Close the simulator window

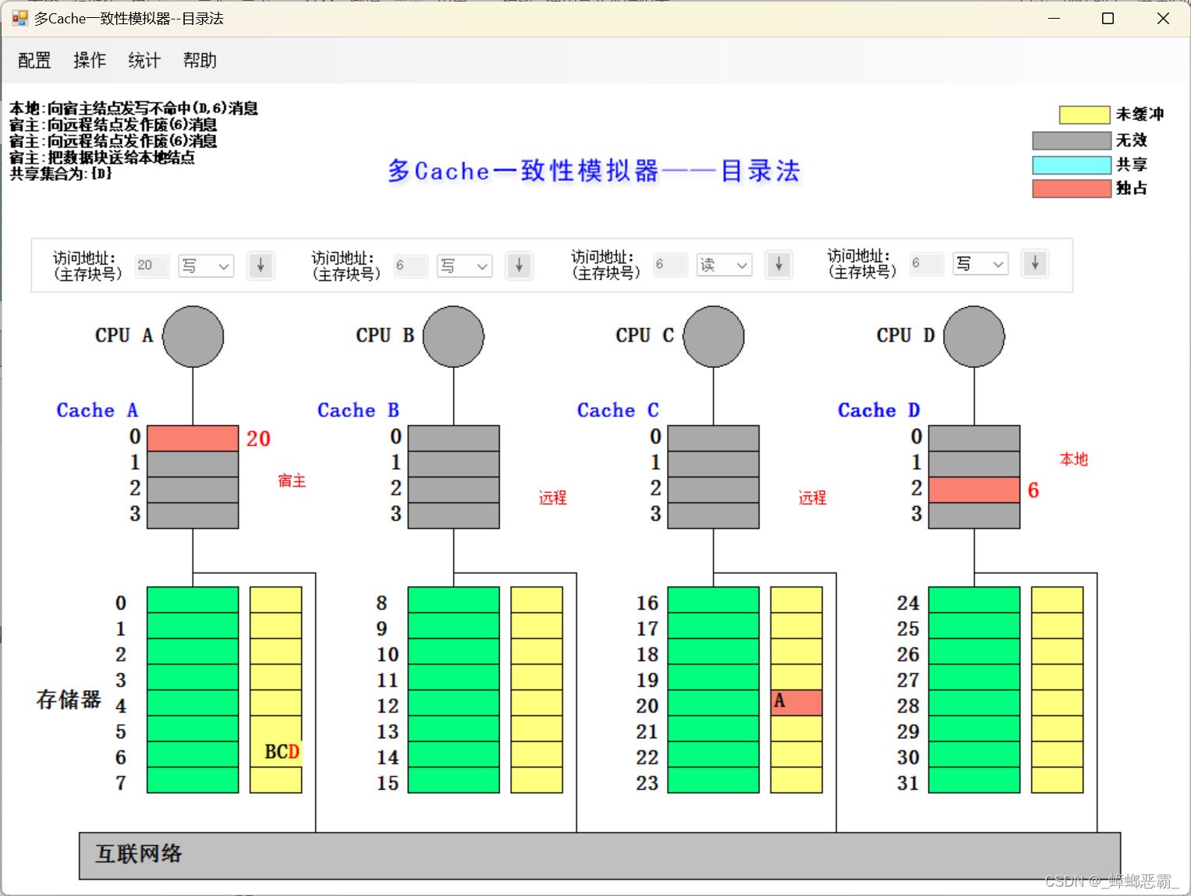[x=1163, y=18]
